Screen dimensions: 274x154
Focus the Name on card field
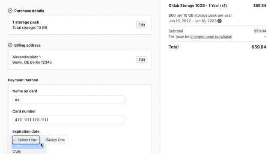[68, 100]
